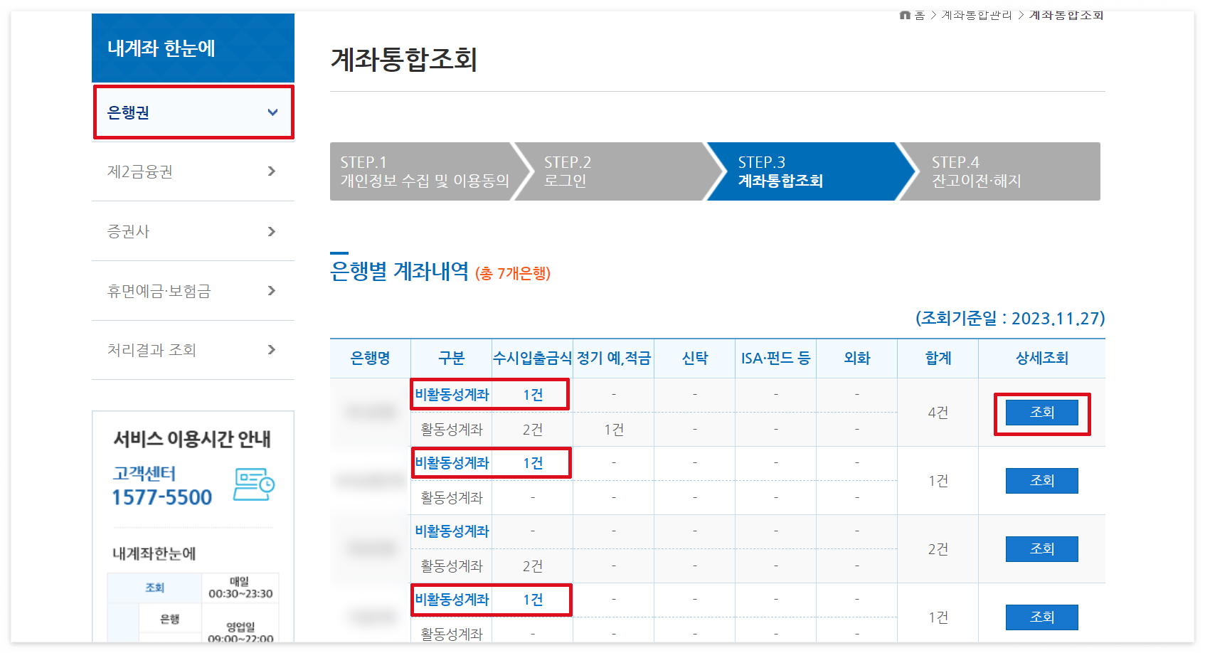Click the first bank's 조회 detail button
1205x653 pixels.
click(1041, 412)
